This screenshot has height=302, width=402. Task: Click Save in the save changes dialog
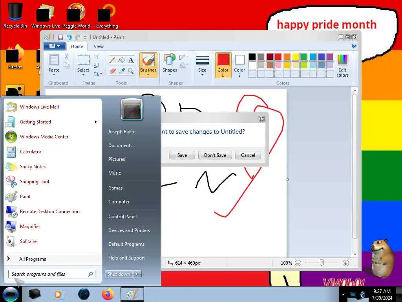[x=182, y=155]
